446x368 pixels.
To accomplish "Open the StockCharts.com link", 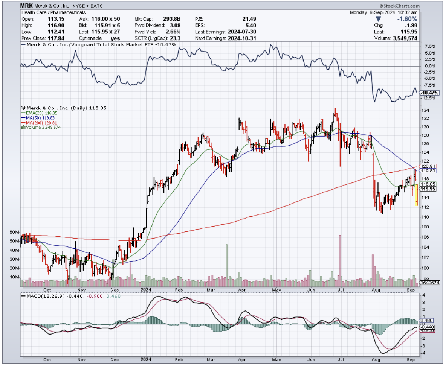I will point(402,6).
